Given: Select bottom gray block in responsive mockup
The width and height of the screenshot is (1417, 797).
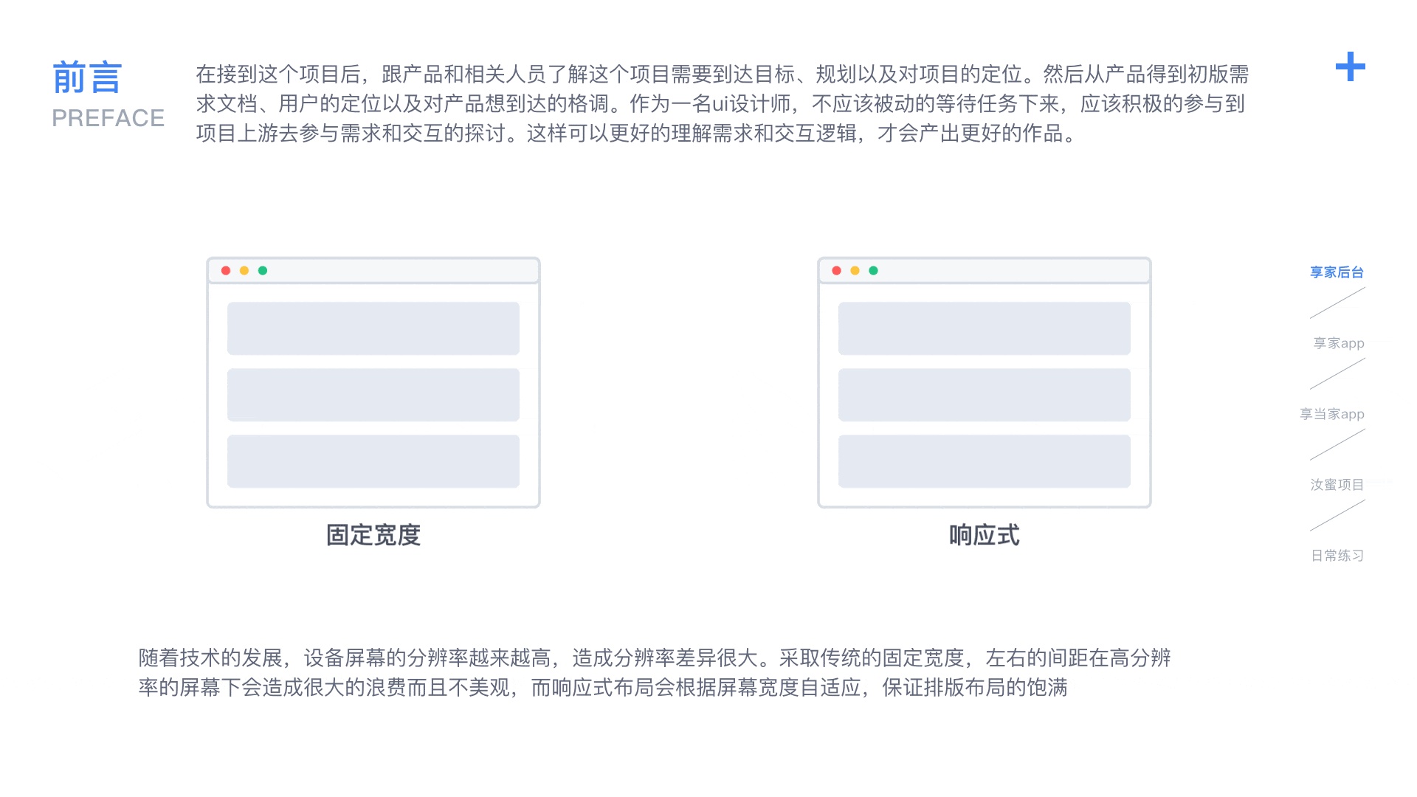Looking at the screenshot, I should pyautogui.click(x=984, y=461).
